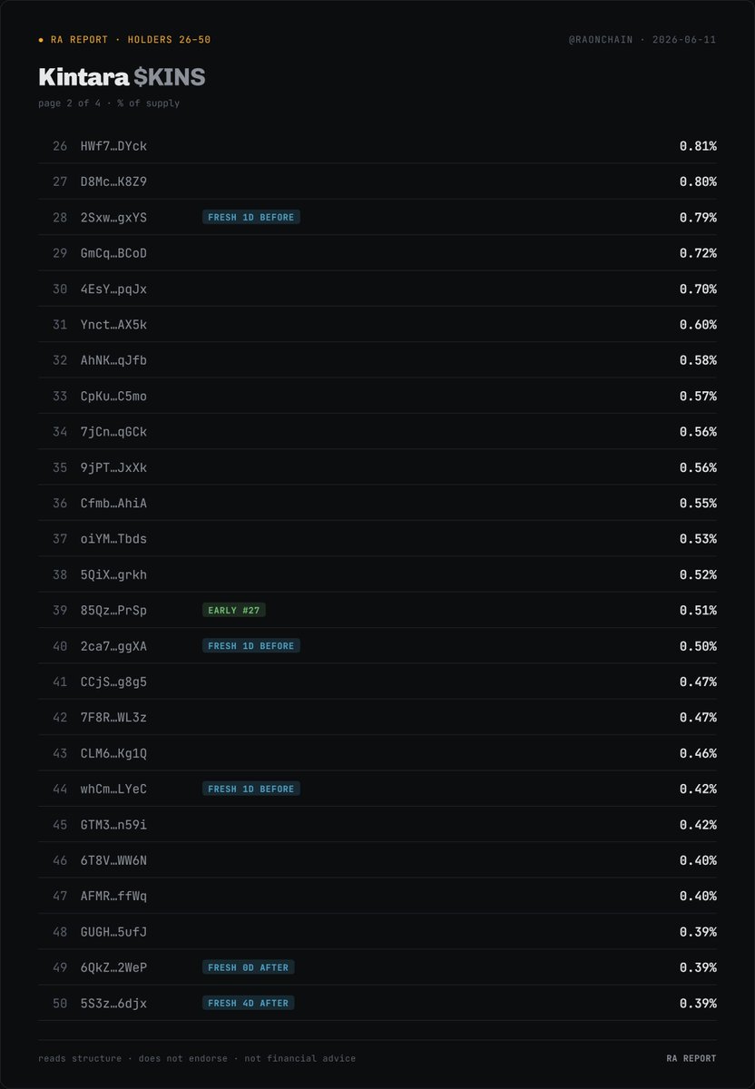
Task: Click the 0.81% supply value
Action: 698,146
